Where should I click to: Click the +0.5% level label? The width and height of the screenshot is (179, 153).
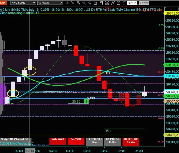pos(161,25)
